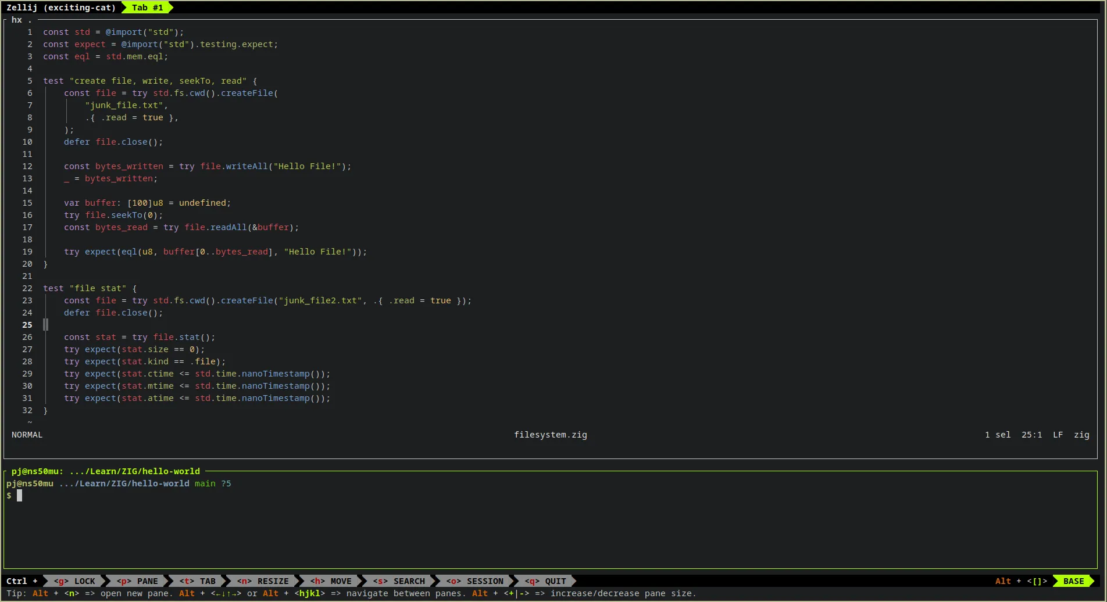The image size is (1107, 602).
Task: Click the LF line ending indicator
Action: tap(1058, 435)
